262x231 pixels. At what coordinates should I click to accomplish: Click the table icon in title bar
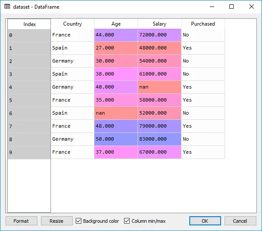coord(7,7)
